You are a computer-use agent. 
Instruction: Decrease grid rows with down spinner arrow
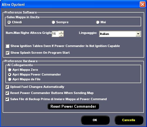61,35
